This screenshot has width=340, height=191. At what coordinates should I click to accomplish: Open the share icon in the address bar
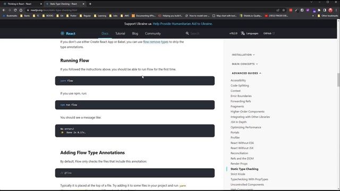(278, 10)
